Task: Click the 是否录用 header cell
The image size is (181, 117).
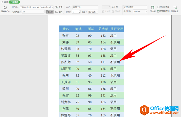Action: (x=117, y=29)
